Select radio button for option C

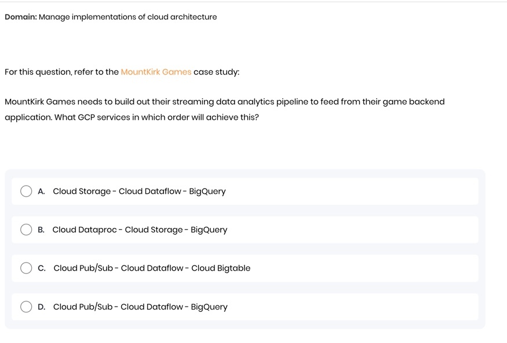pyautogui.click(x=26, y=268)
